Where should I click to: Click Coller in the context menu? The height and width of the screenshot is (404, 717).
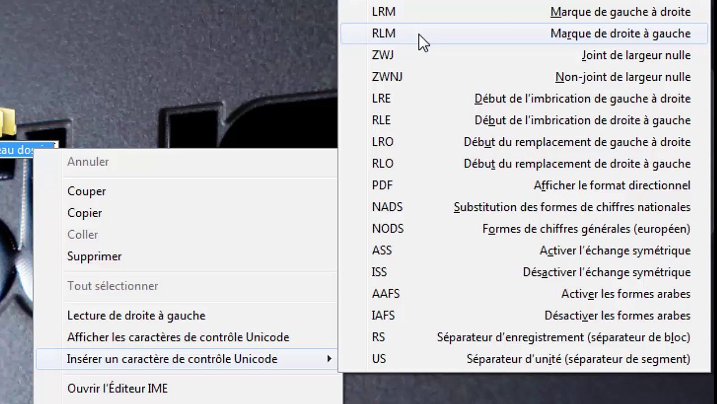[x=186, y=235]
